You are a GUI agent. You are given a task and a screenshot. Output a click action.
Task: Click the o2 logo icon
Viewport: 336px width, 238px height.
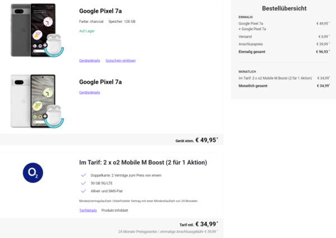[33, 173]
